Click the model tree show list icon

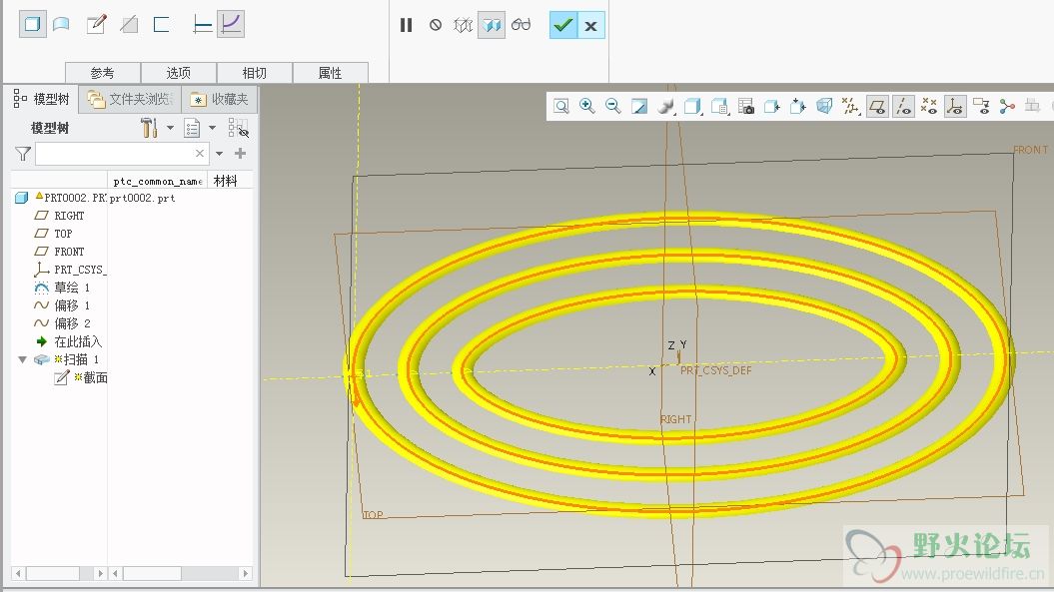click(192, 127)
